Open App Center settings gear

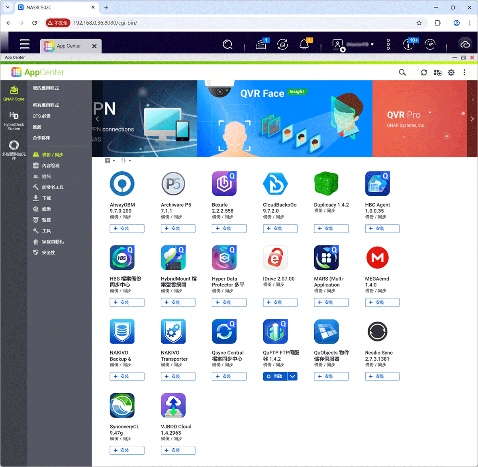pos(451,73)
